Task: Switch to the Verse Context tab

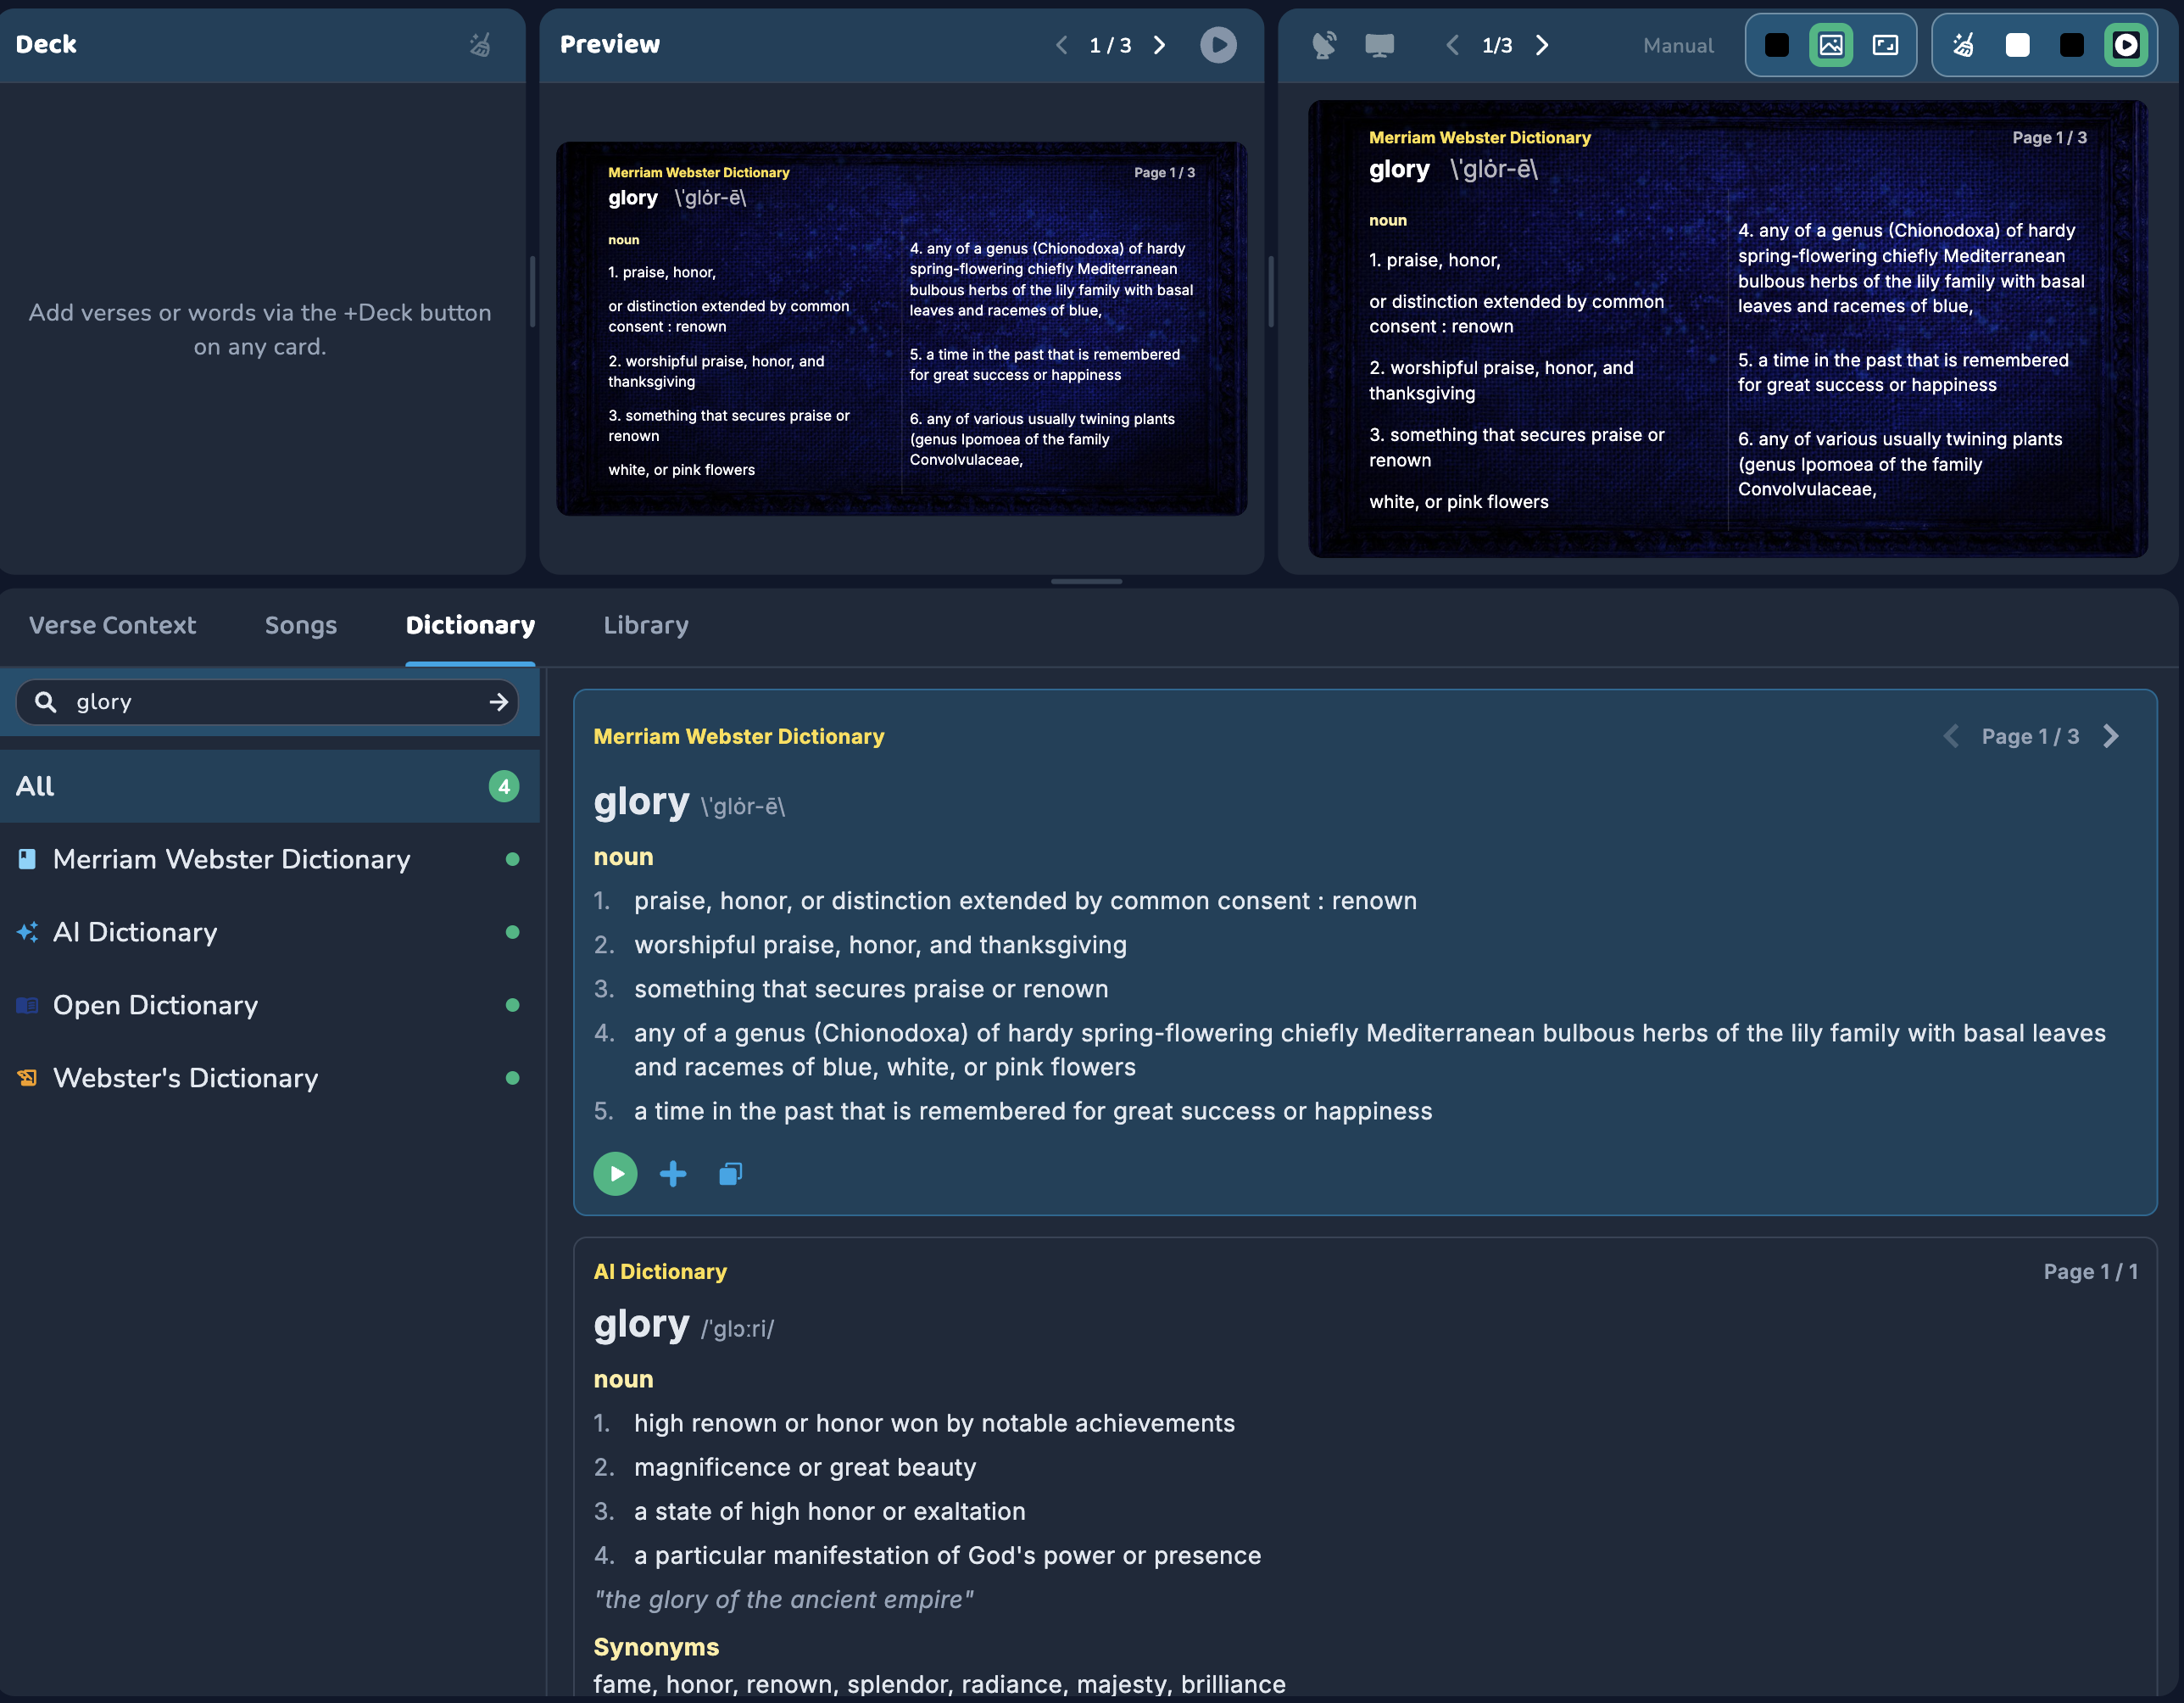Action: 113,625
